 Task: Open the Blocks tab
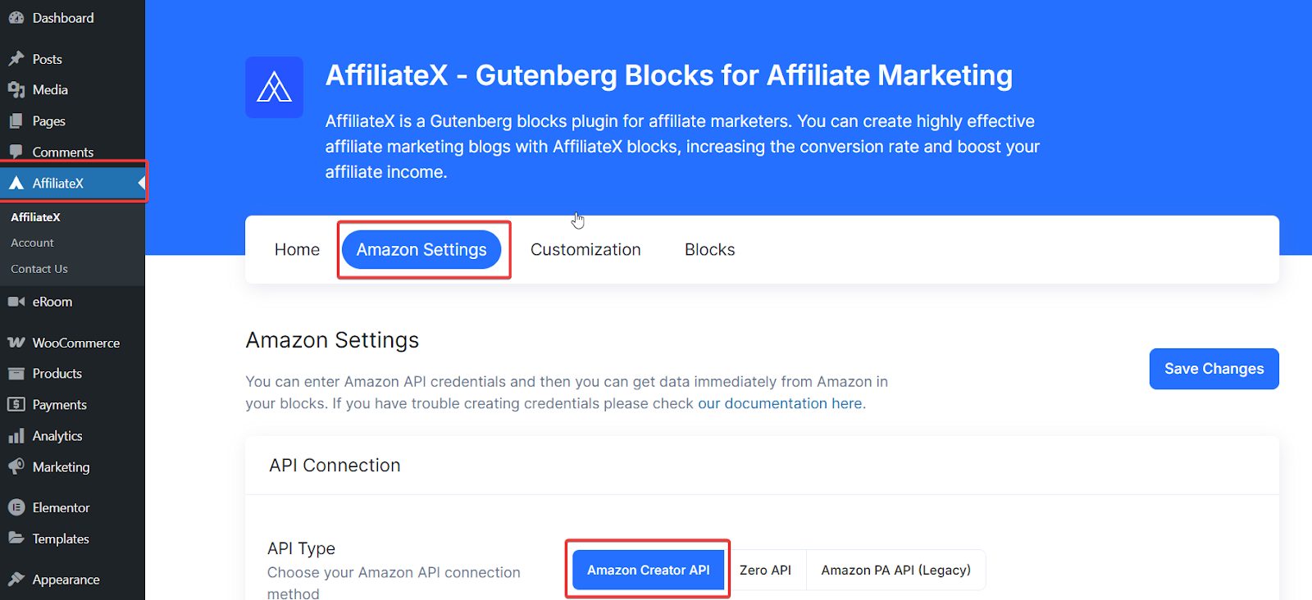(708, 249)
